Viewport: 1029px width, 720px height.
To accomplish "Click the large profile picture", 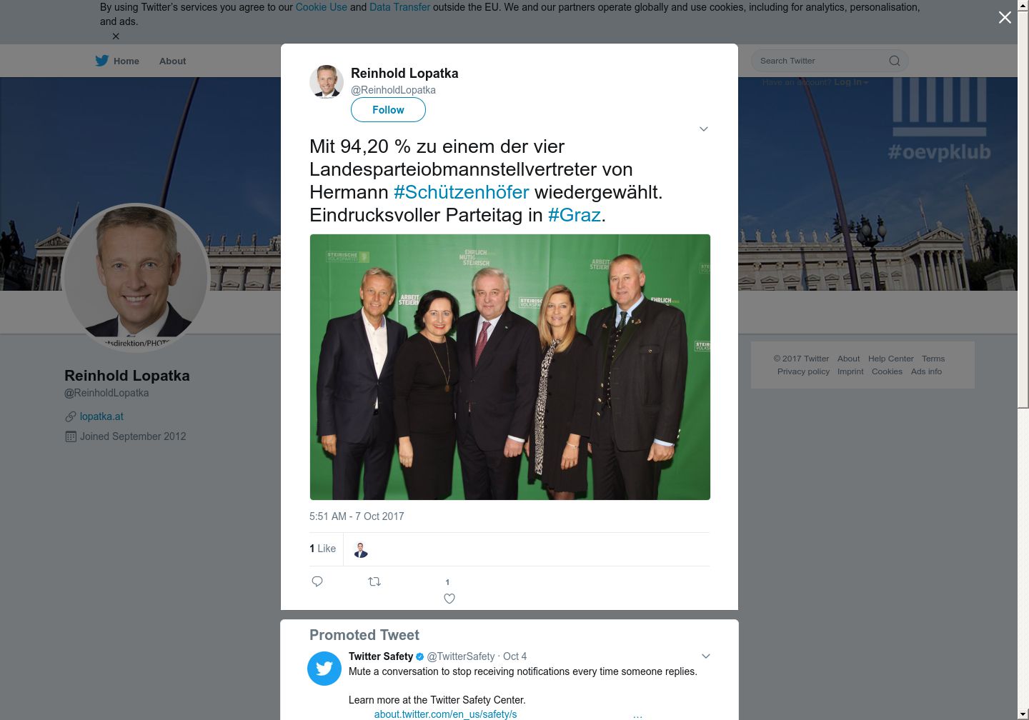I will point(136,278).
